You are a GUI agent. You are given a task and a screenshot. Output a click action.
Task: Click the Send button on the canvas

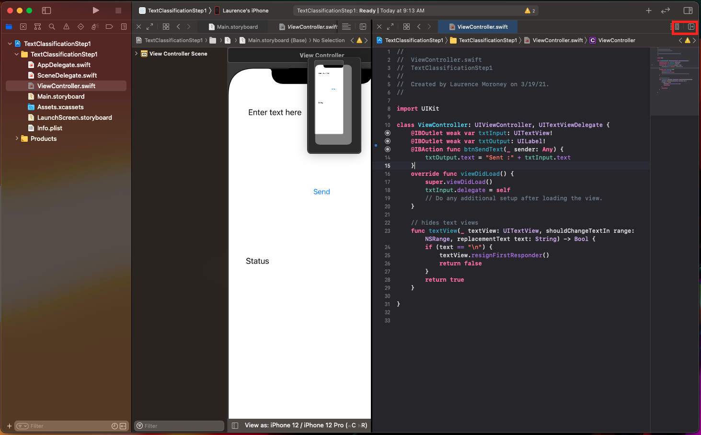click(x=322, y=192)
